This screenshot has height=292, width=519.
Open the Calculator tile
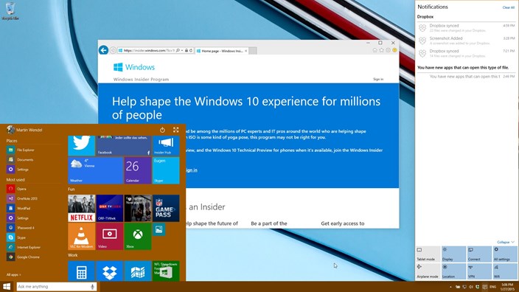tap(81, 271)
